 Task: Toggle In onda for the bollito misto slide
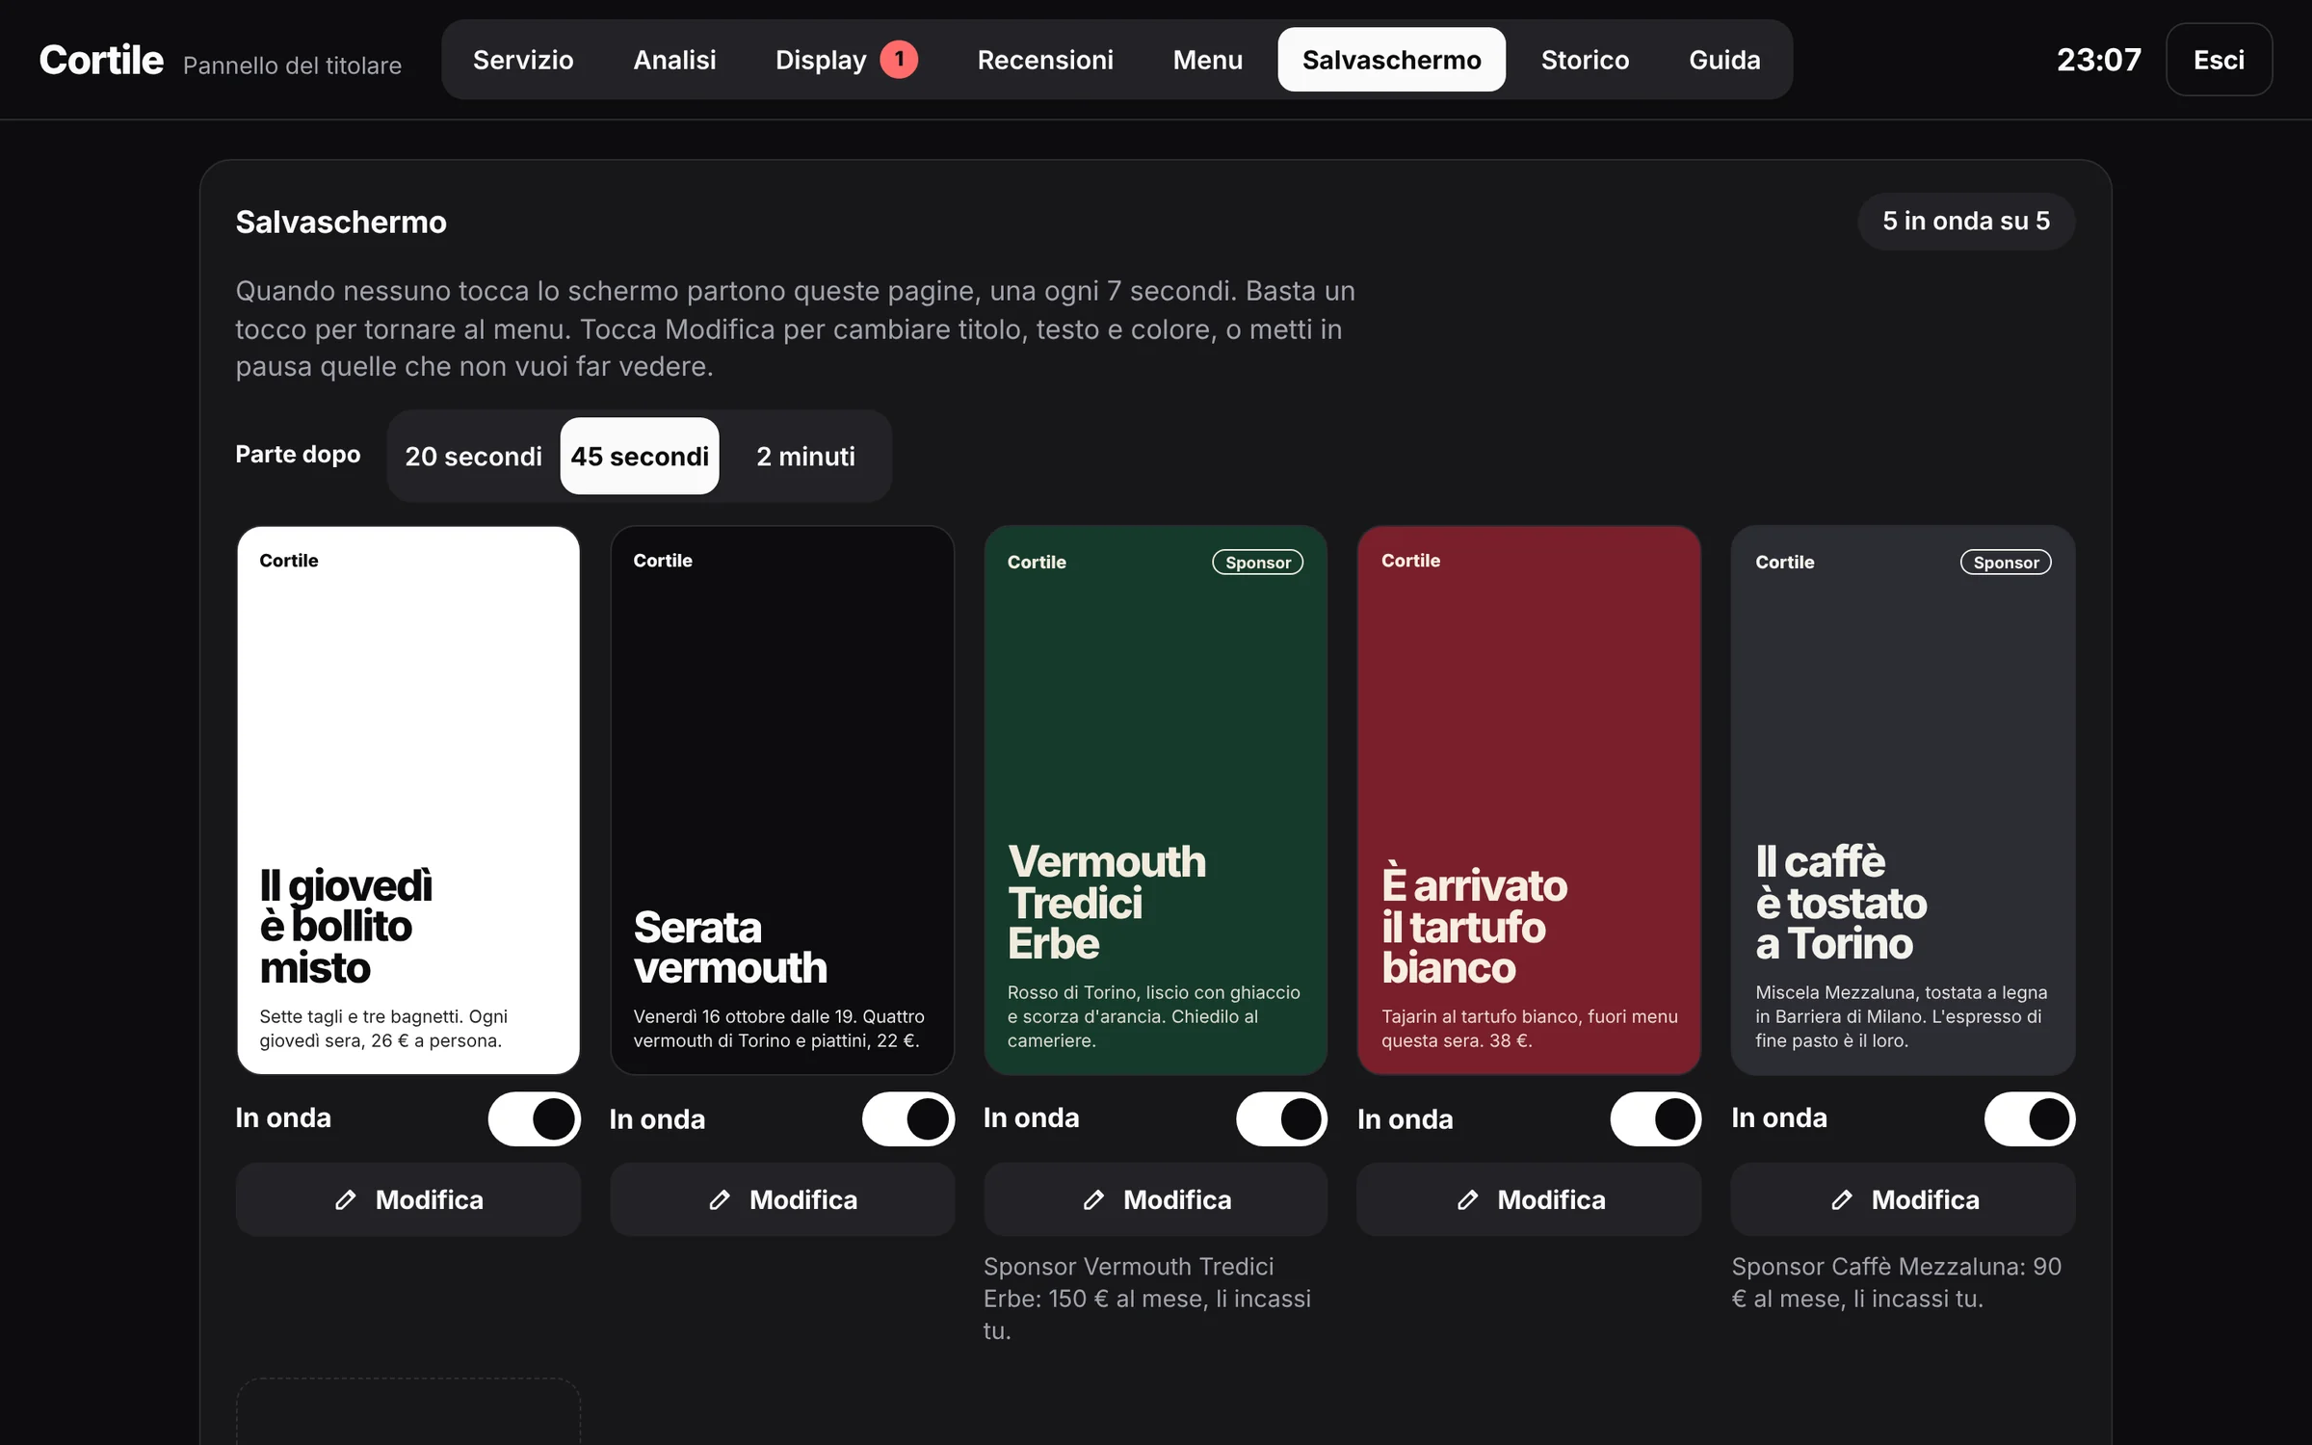534,1118
